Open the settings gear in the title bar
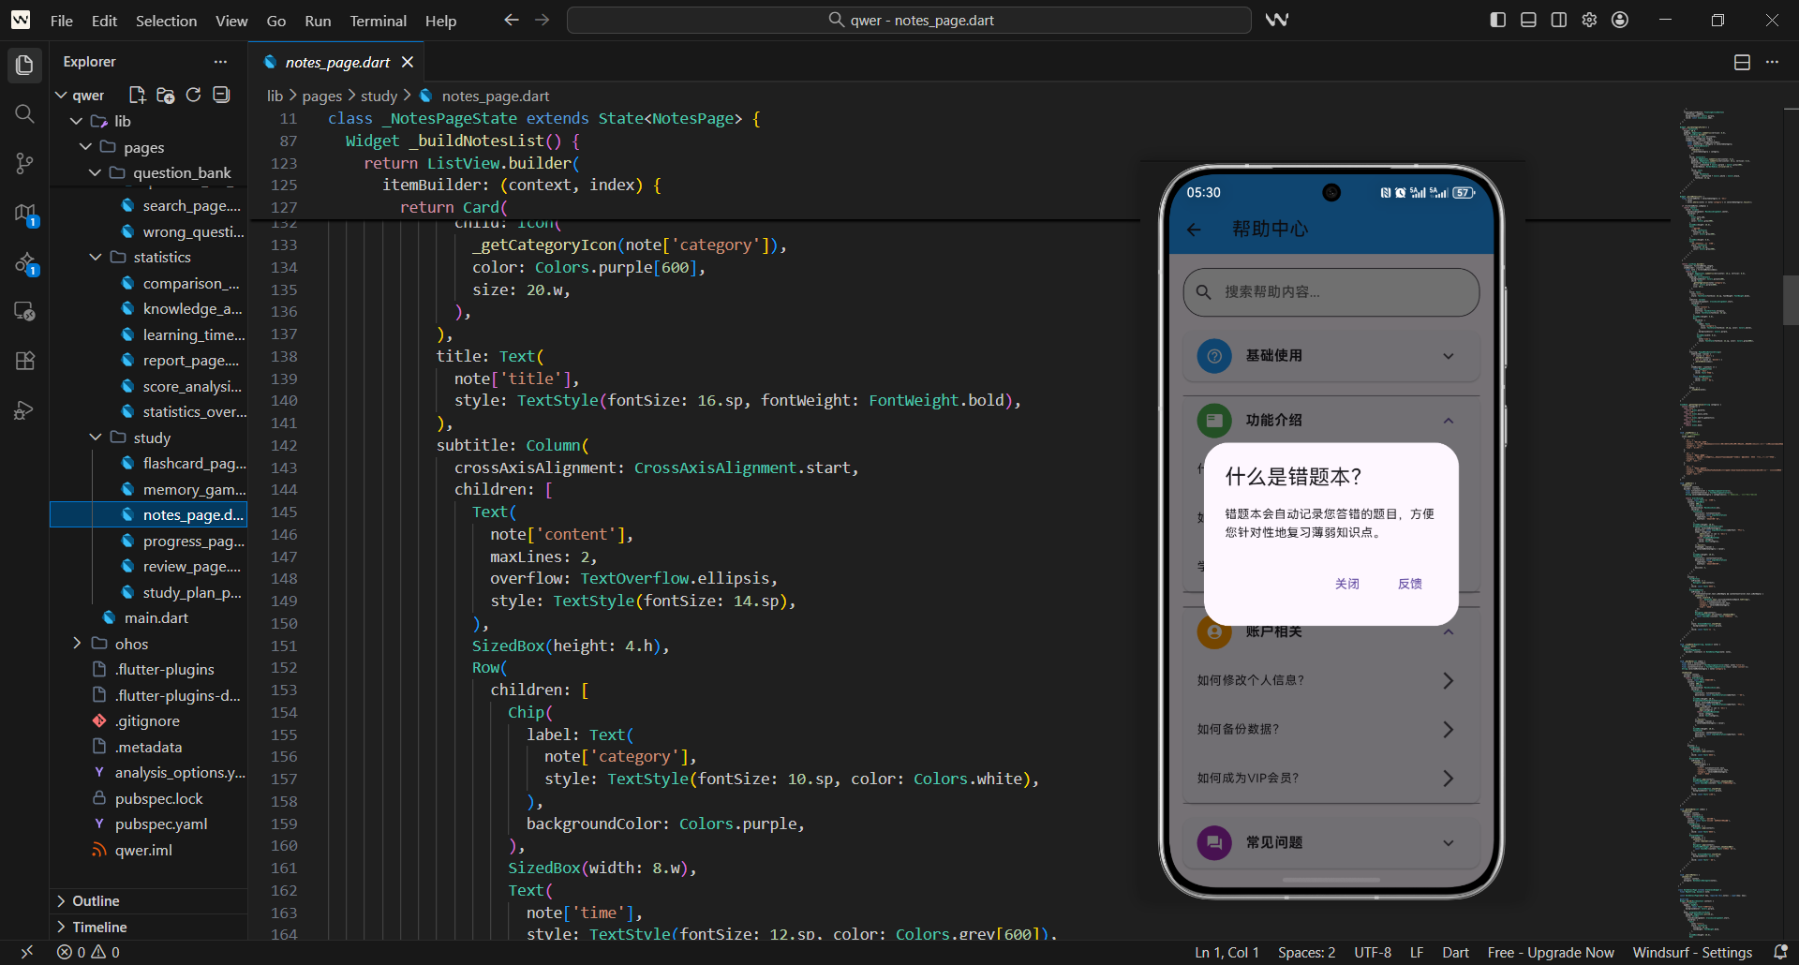 1588,19
